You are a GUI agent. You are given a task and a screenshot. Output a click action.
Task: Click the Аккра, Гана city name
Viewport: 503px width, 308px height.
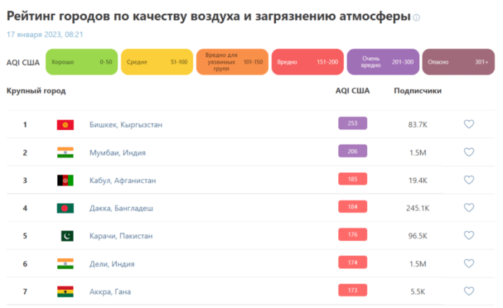point(114,292)
